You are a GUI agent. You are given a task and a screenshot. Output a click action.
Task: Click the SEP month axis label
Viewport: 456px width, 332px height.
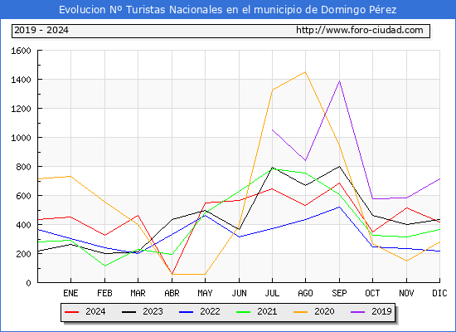(339, 293)
